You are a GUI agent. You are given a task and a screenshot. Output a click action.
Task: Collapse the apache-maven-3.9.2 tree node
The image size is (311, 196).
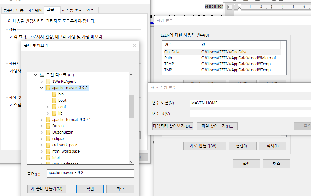tap(42, 88)
